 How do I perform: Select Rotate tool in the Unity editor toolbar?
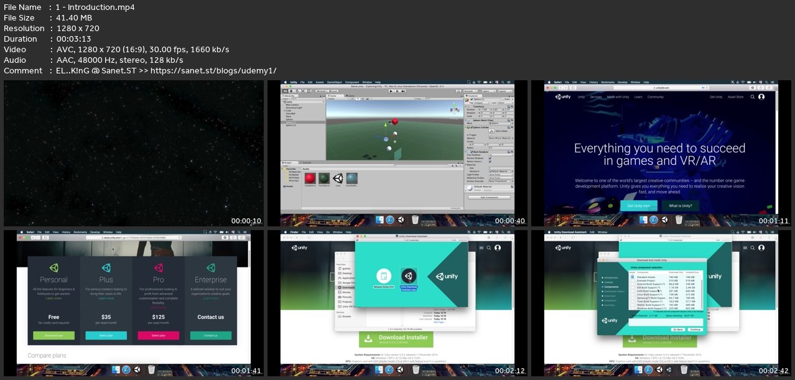click(x=297, y=91)
